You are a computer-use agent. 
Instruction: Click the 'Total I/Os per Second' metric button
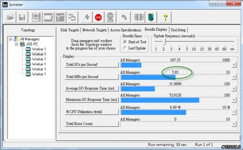(x=92, y=65)
